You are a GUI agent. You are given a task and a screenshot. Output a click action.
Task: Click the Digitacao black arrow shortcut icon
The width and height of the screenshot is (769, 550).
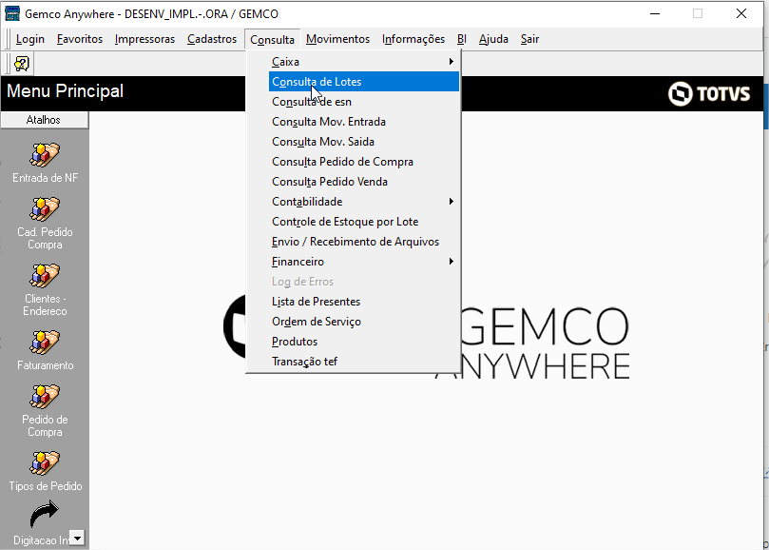(x=44, y=515)
